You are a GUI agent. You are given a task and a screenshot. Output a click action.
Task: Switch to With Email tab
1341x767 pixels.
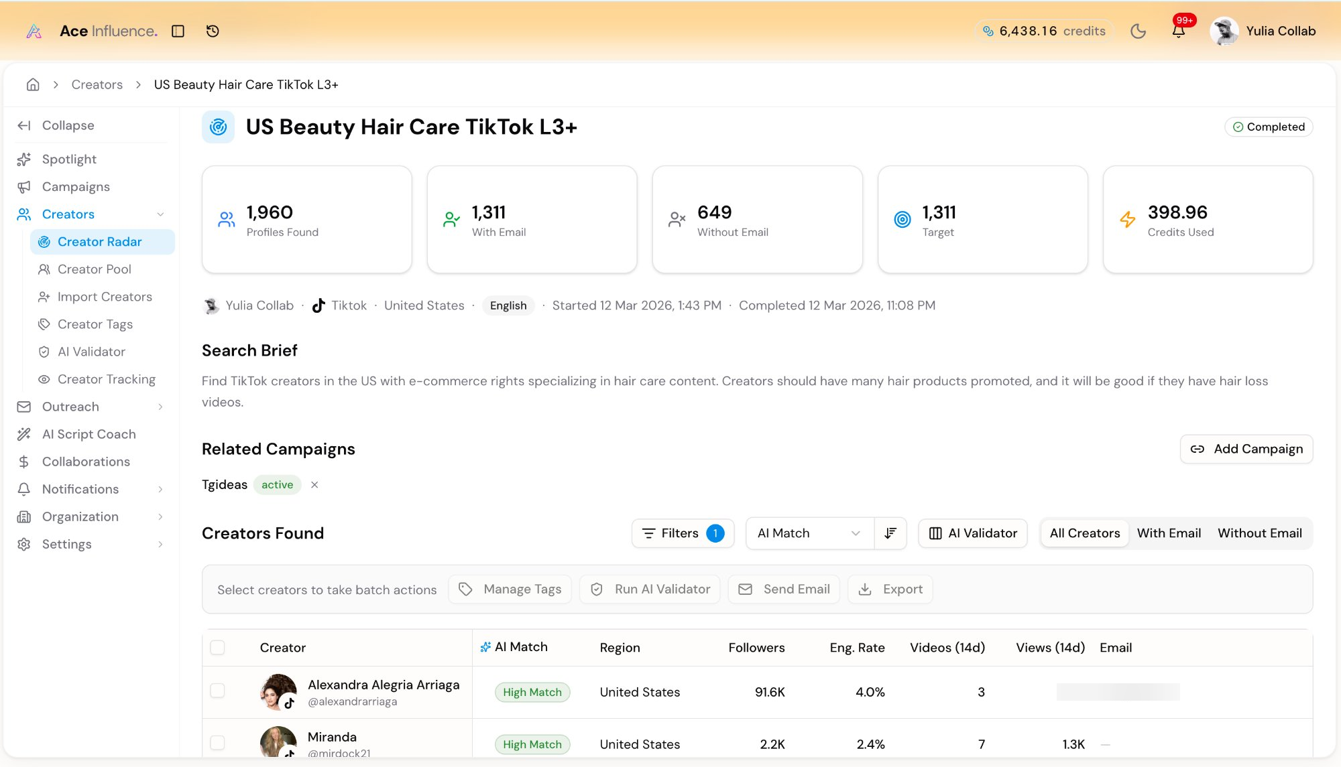[x=1168, y=533]
